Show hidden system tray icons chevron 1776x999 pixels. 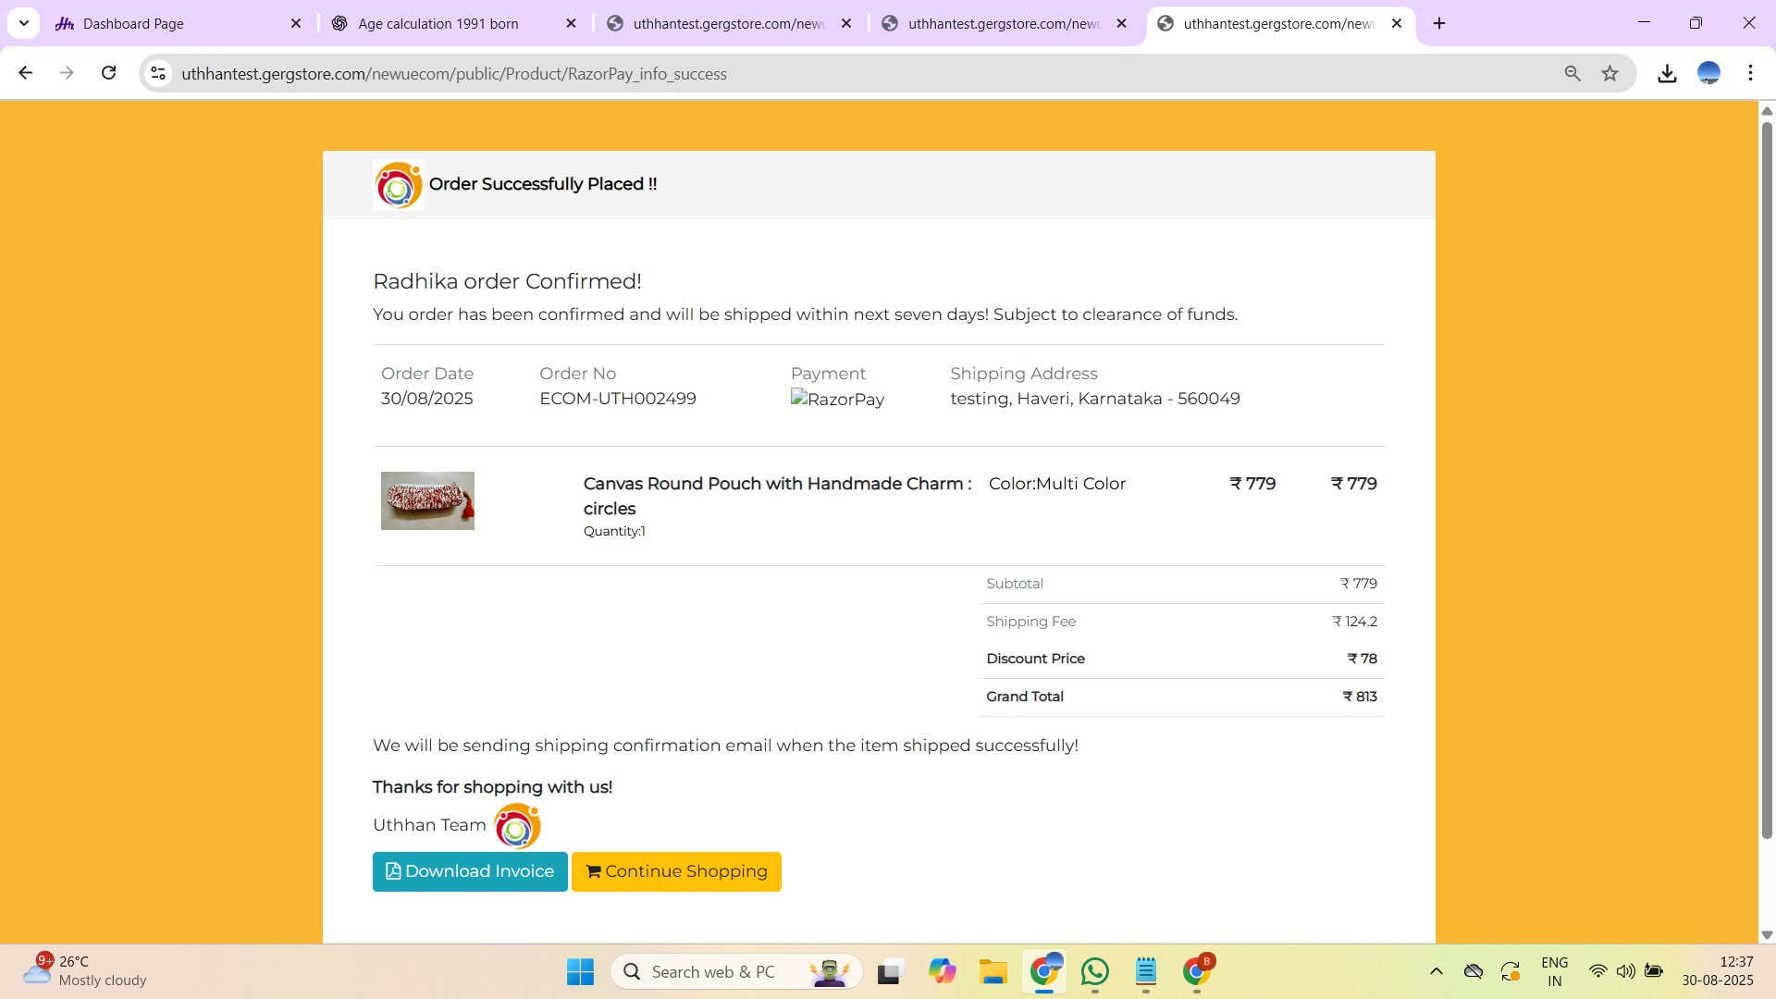pyautogui.click(x=1436, y=971)
